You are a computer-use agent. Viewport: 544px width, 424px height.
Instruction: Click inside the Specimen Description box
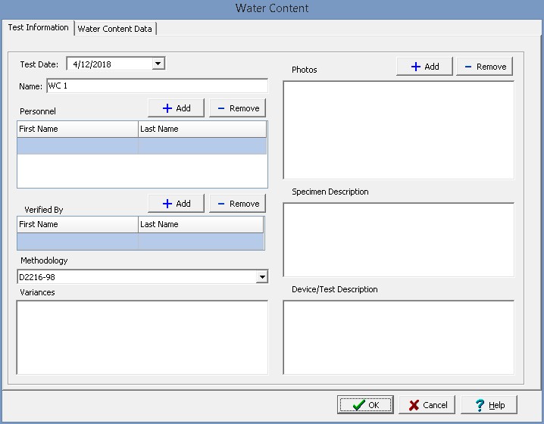coord(399,239)
